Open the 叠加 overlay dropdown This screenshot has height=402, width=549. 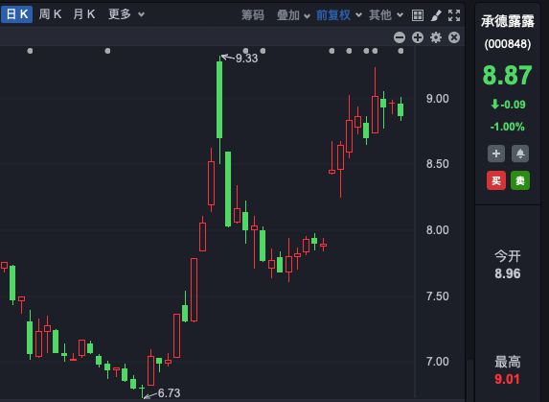pos(293,15)
